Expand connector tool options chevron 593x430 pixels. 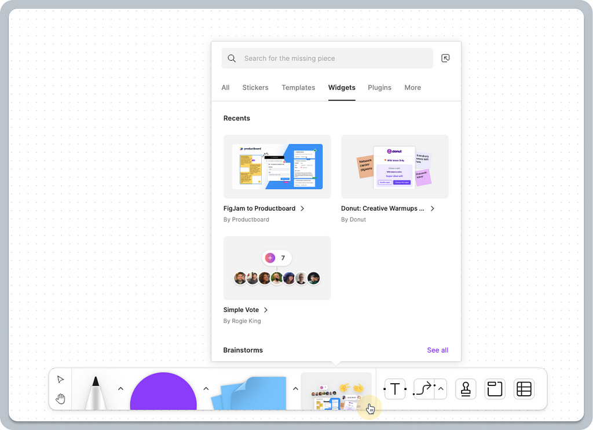[x=441, y=389]
